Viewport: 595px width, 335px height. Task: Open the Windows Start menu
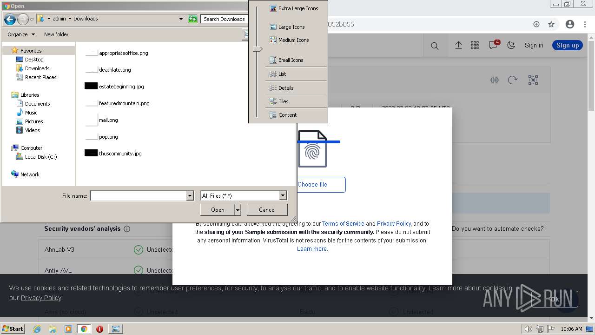click(x=13, y=329)
